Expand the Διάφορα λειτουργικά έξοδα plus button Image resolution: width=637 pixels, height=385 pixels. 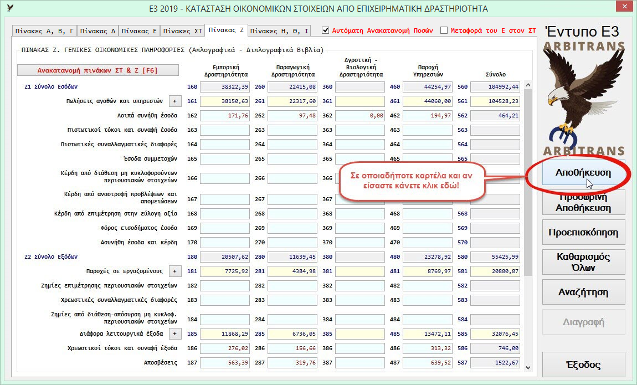(x=174, y=334)
